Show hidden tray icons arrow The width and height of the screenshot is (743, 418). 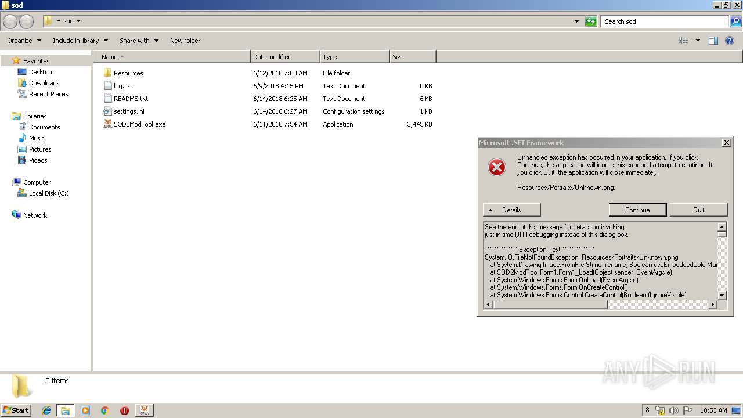647,410
